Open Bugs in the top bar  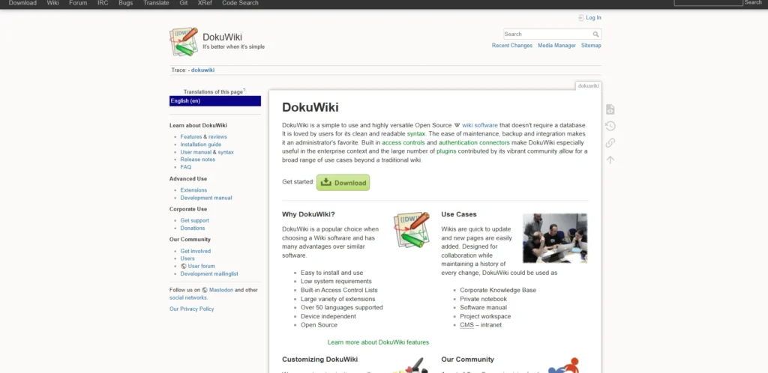126,3
